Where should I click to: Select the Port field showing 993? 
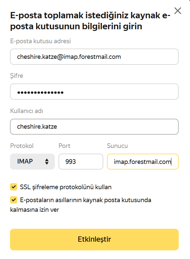pos(81,162)
